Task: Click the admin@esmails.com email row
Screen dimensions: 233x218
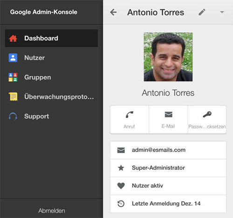Action: (168, 150)
